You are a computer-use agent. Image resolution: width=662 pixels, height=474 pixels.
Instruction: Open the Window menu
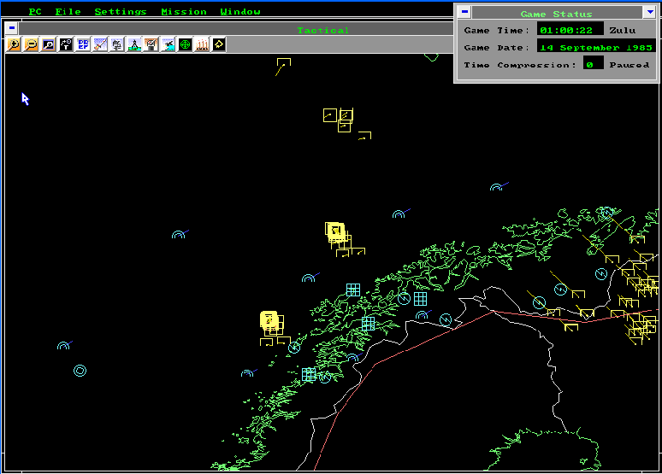click(240, 12)
